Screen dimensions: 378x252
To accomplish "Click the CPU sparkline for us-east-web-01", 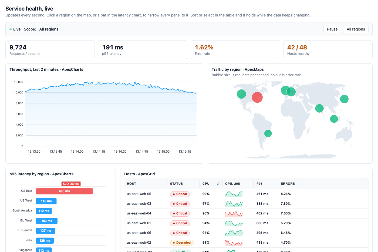I will (x=234, y=223).
